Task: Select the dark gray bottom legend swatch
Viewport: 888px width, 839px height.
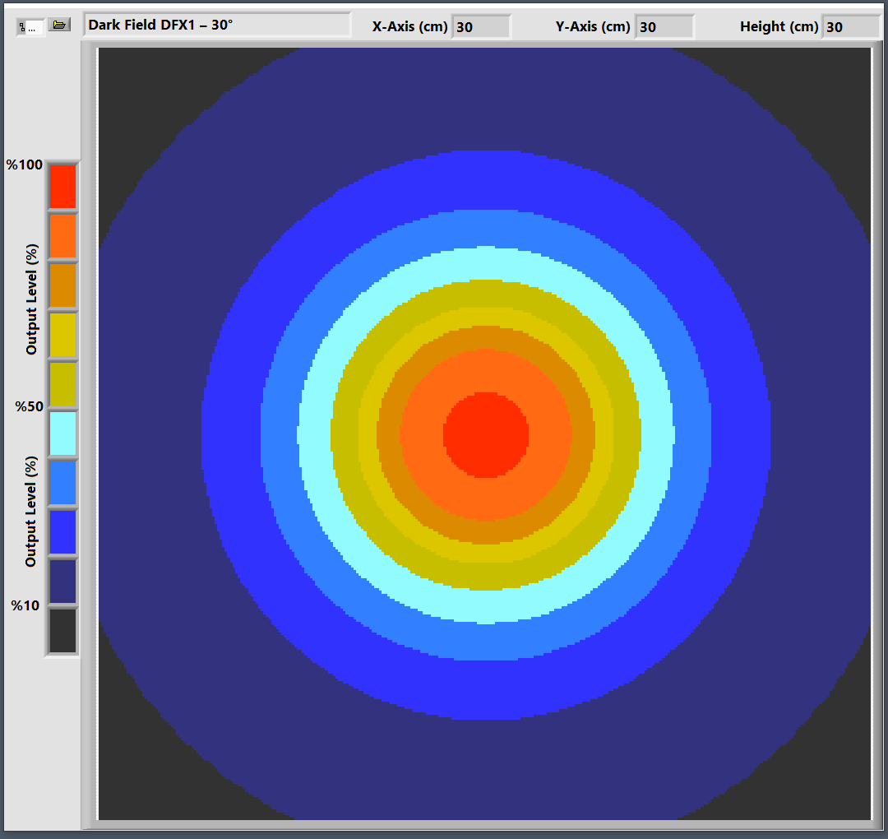Action: click(62, 630)
